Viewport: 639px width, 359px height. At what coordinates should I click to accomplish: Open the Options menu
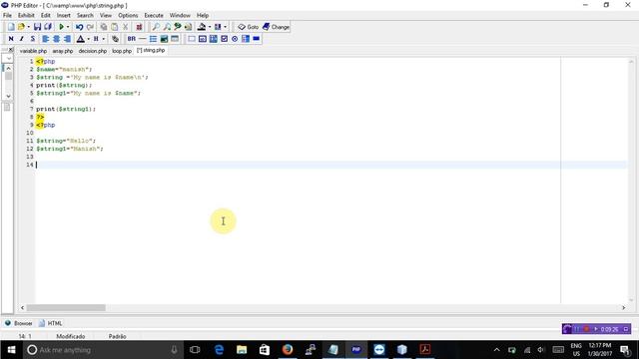128,16
